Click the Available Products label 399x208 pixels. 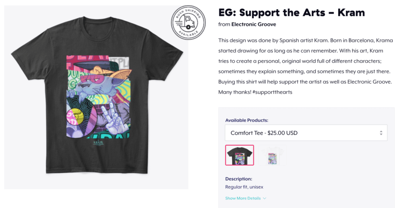247,120
